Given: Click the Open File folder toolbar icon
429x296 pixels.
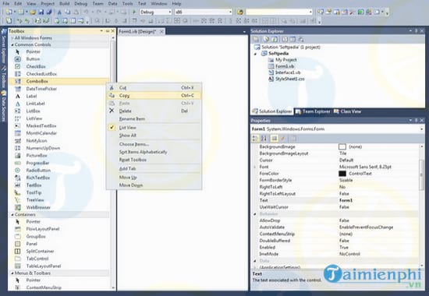Looking at the screenshot, I should point(33,12).
